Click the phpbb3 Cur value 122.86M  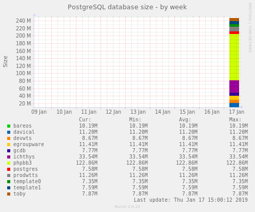[87, 163]
